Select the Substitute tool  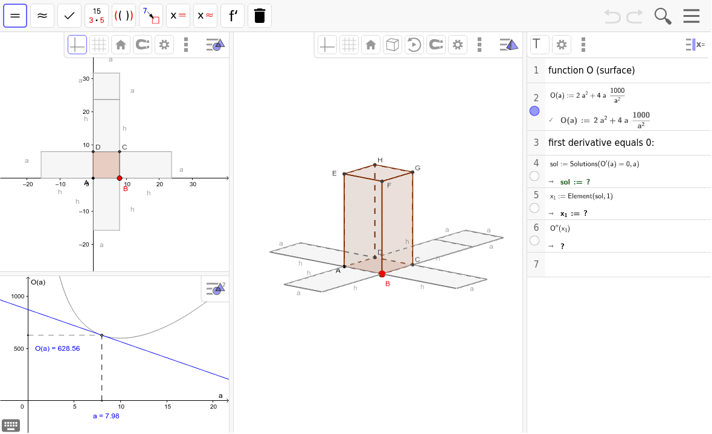point(151,16)
